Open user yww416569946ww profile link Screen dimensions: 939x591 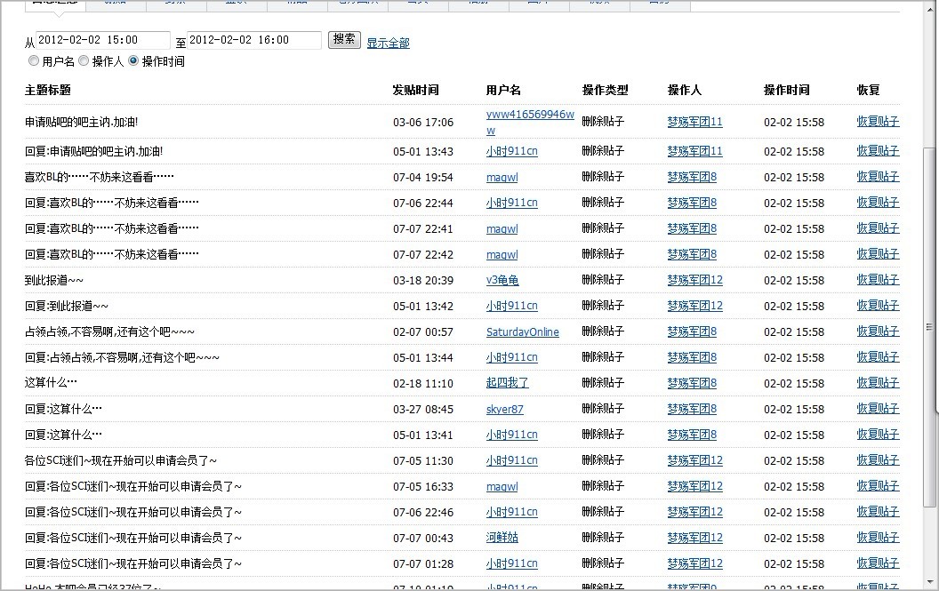click(x=530, y=122)
